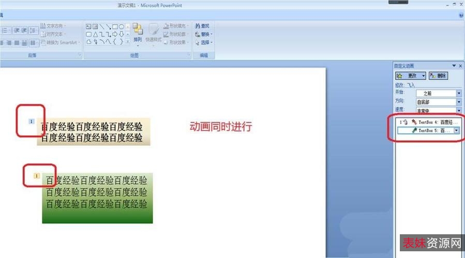Pick the Elbow Connector shape

tap(102, 35)
